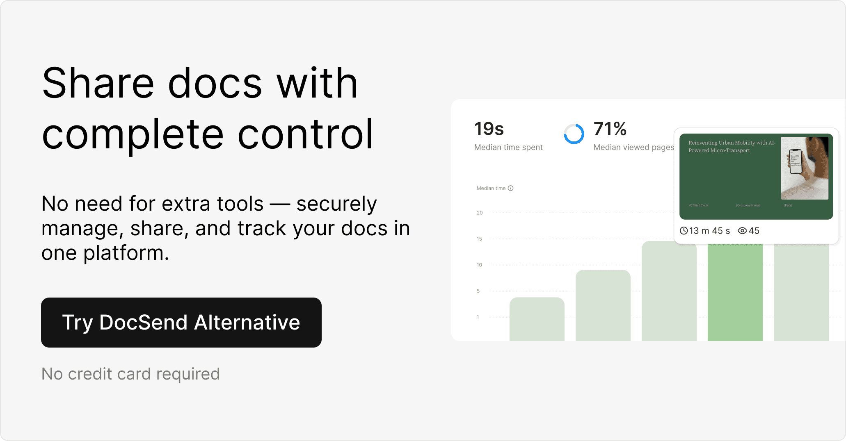Click the 71% viewed pages stat
This screenshot has width=846, height=441.
(x=610, y=129)
